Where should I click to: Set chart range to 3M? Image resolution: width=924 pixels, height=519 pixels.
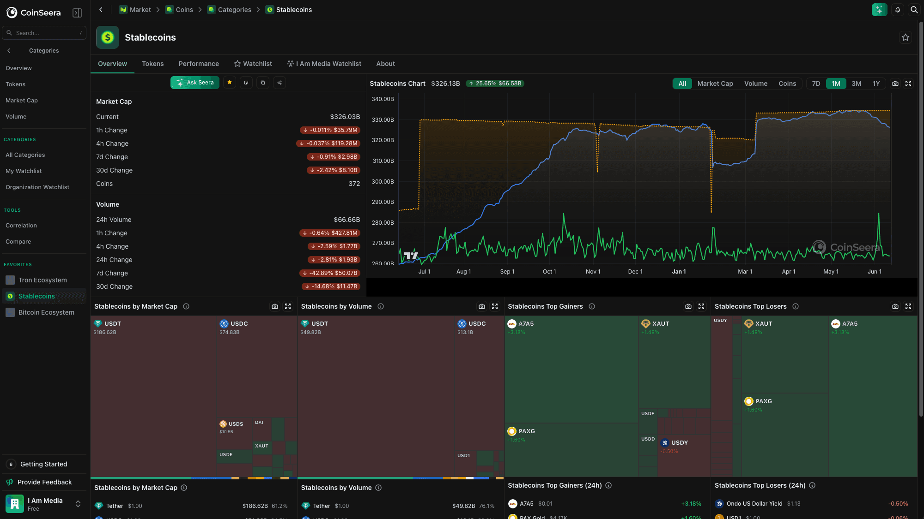(856, 84)
